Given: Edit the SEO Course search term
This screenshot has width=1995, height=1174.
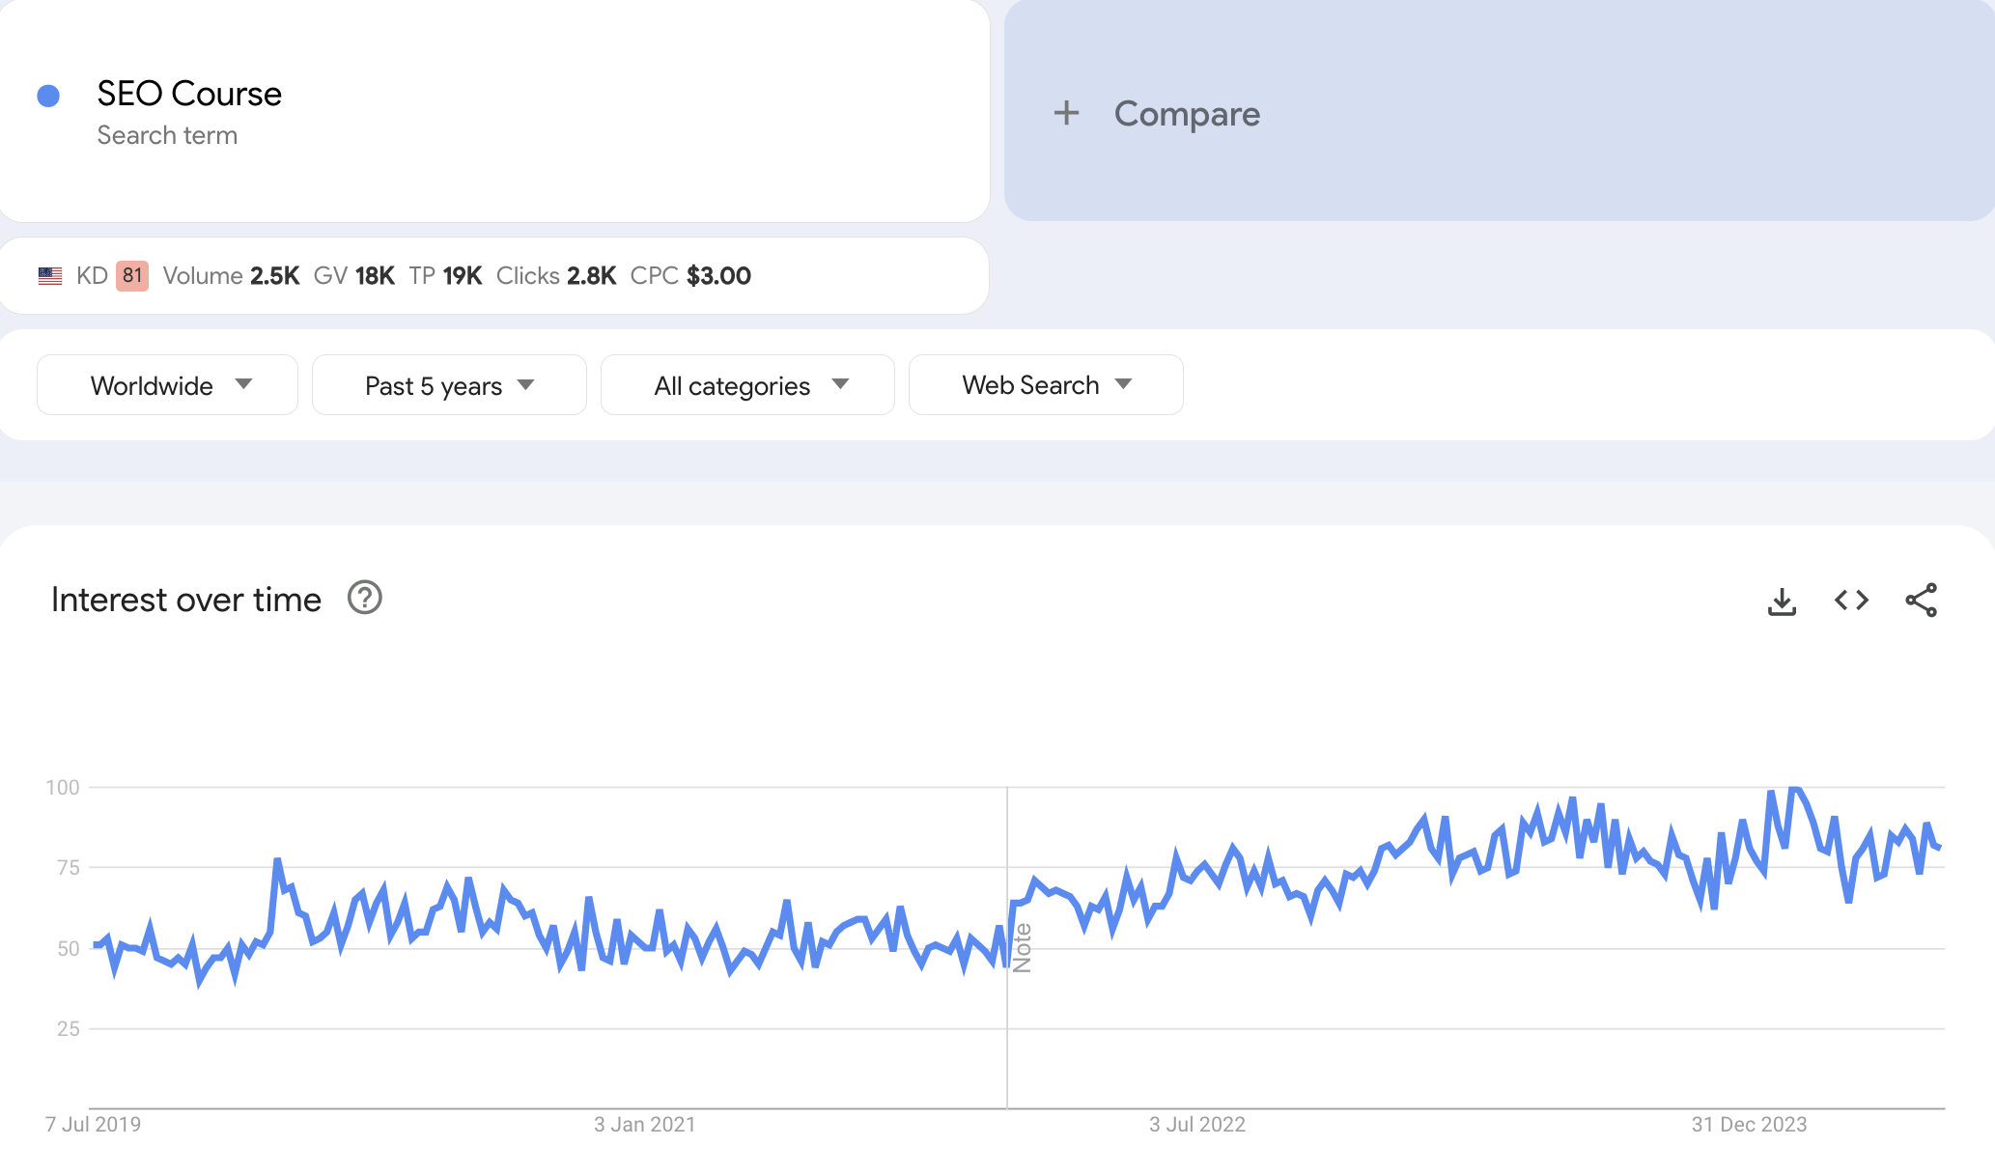Looking at the screenshot, I should click(189, 94).
